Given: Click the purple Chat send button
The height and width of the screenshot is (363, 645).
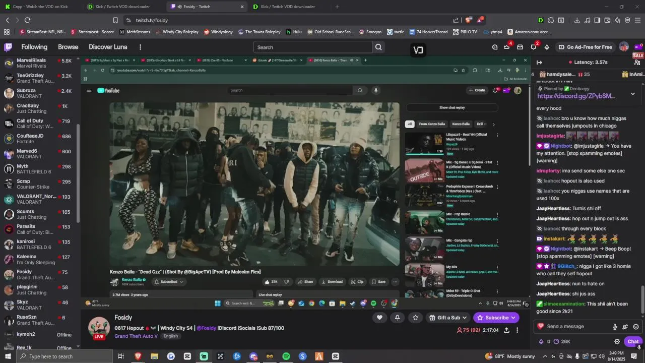Looking at the screenshot, I should tap(633, 341).
